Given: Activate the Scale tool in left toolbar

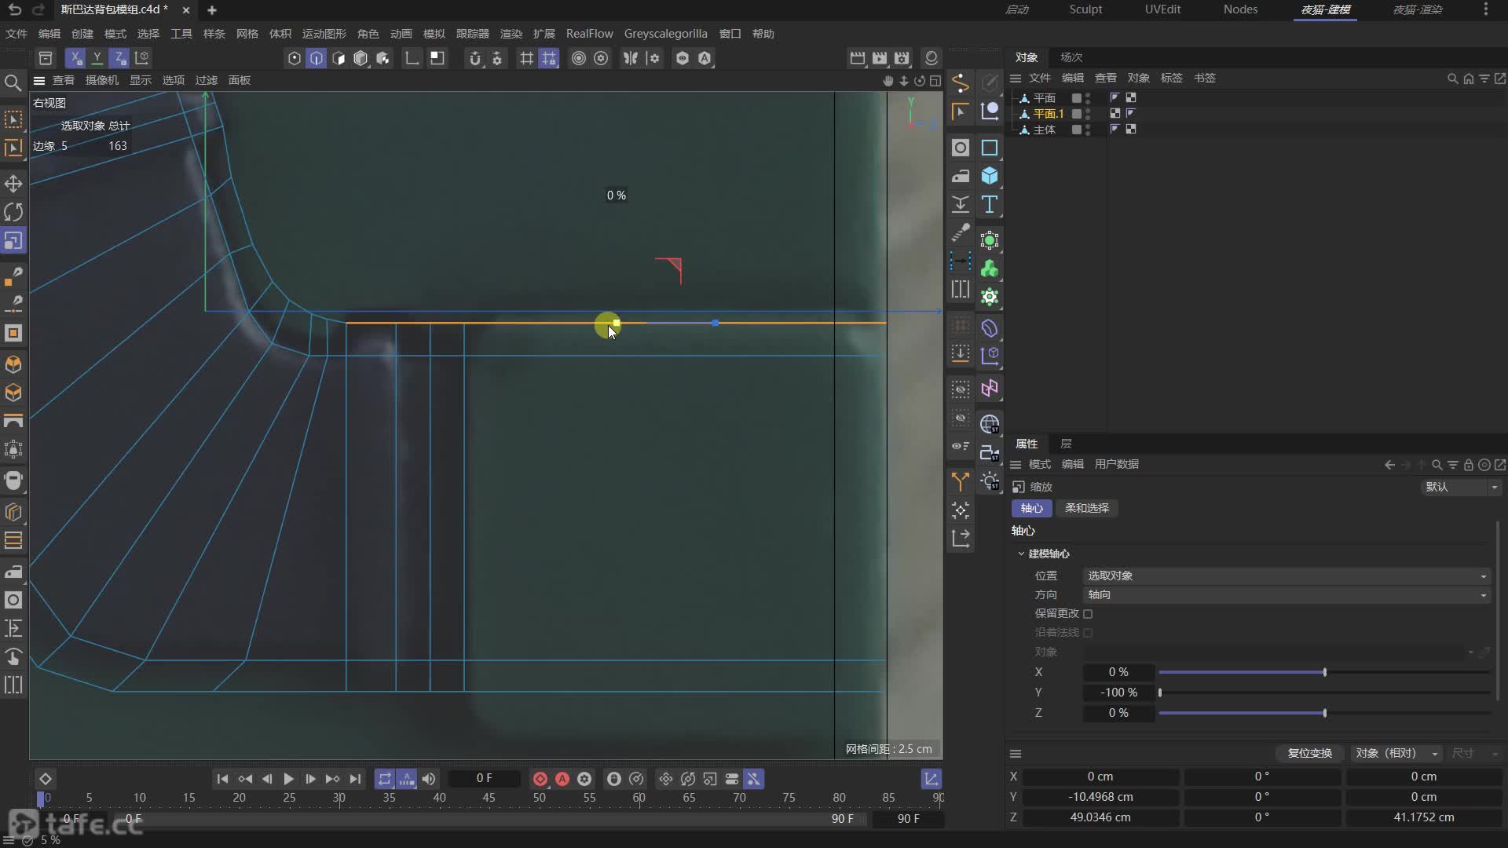Looking at the screenshot, I should coord(13,240).
